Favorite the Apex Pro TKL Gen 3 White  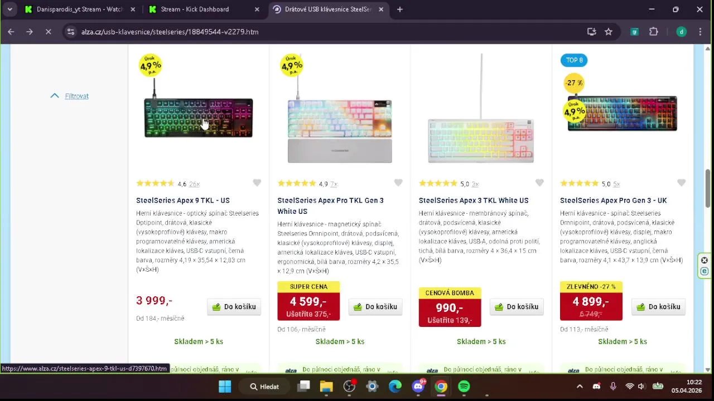pos(398,183)
